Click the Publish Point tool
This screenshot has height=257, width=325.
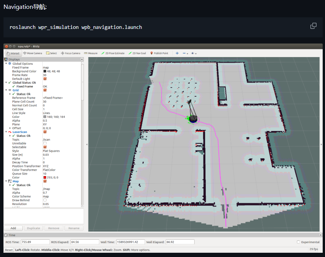pos(159,53)
